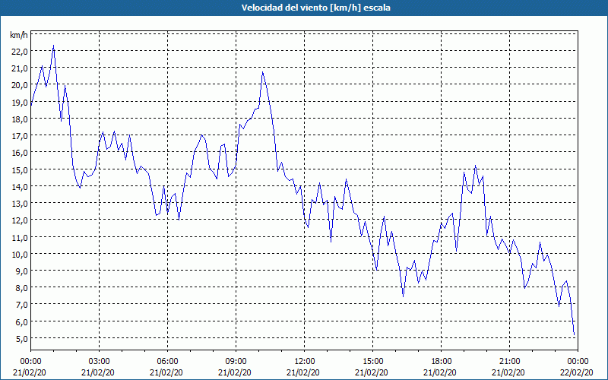608x380 pixels.
Task: Select the 17,0 y-axis label
Action: 21,136
